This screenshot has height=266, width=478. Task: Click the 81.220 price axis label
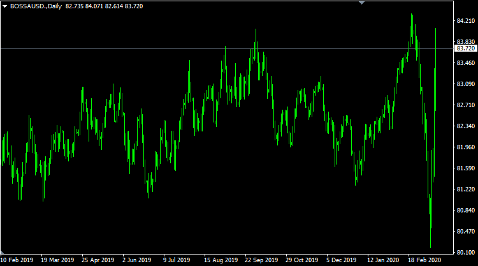pos(466,189)
